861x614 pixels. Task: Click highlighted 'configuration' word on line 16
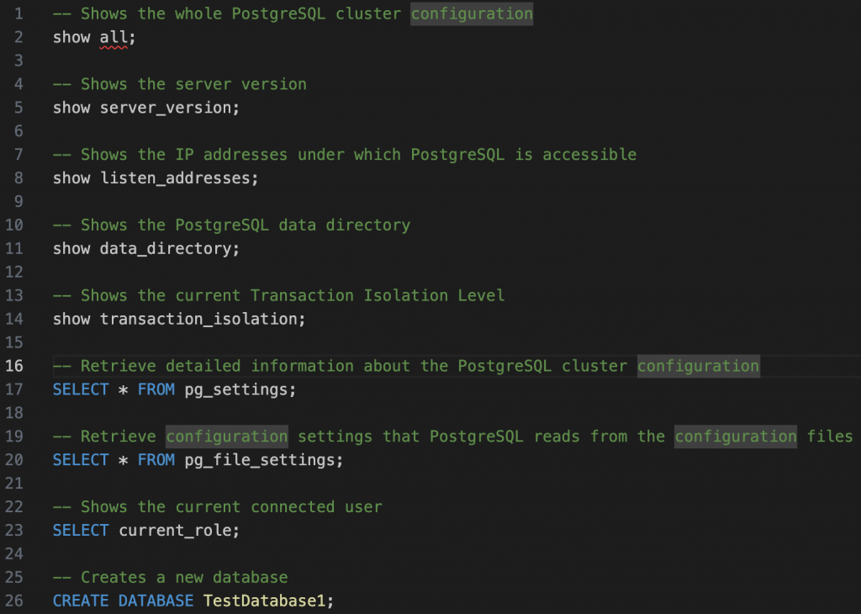pos(699,366)
